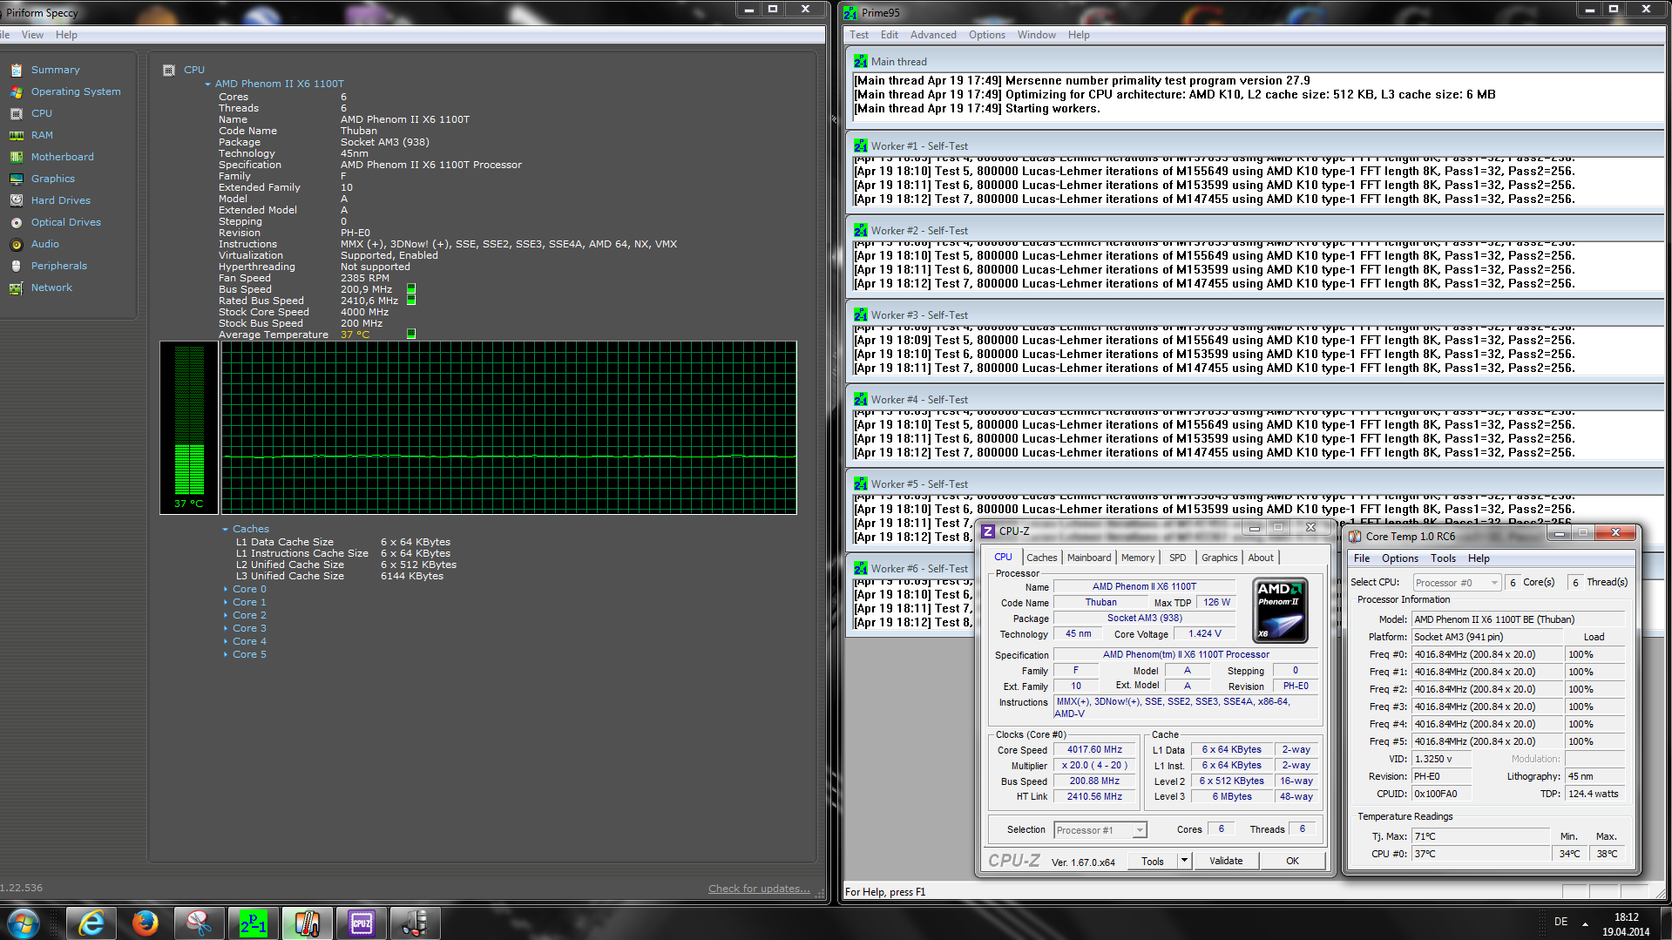Image resolution: width=1672 pixels, height=940 pixels.
Task: Switch to the Mainboard tab in CPU-Z
Action: pyautogui.click(x=1089, y=558)
